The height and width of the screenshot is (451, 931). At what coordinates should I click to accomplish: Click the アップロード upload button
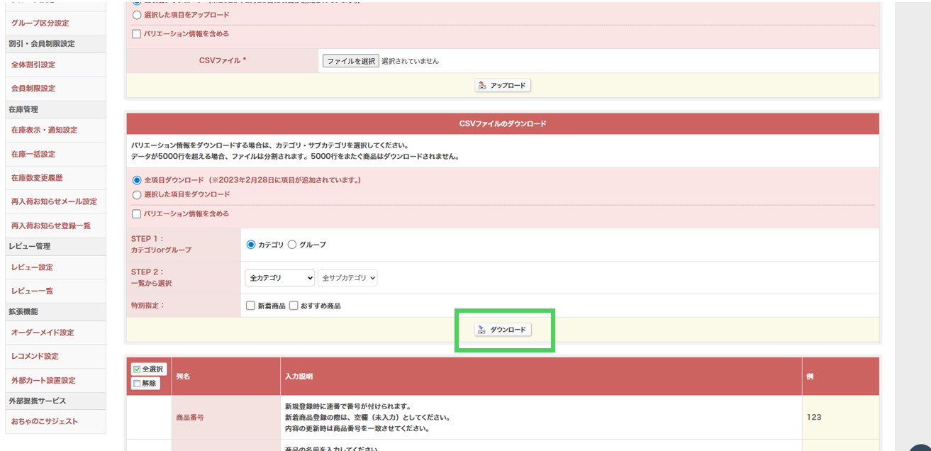(x=503, y=85)
